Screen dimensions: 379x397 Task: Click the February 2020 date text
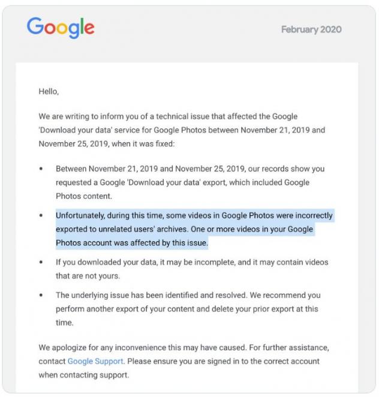coord(311,29)
